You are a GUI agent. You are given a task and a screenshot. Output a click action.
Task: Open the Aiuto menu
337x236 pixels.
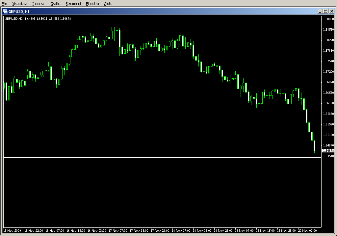point(108,4)
